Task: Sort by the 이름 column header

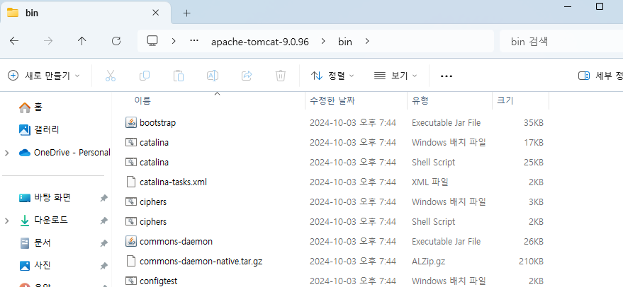Action: pos(142,100)
